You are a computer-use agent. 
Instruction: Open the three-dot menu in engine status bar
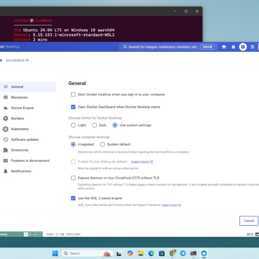(39, 234)
